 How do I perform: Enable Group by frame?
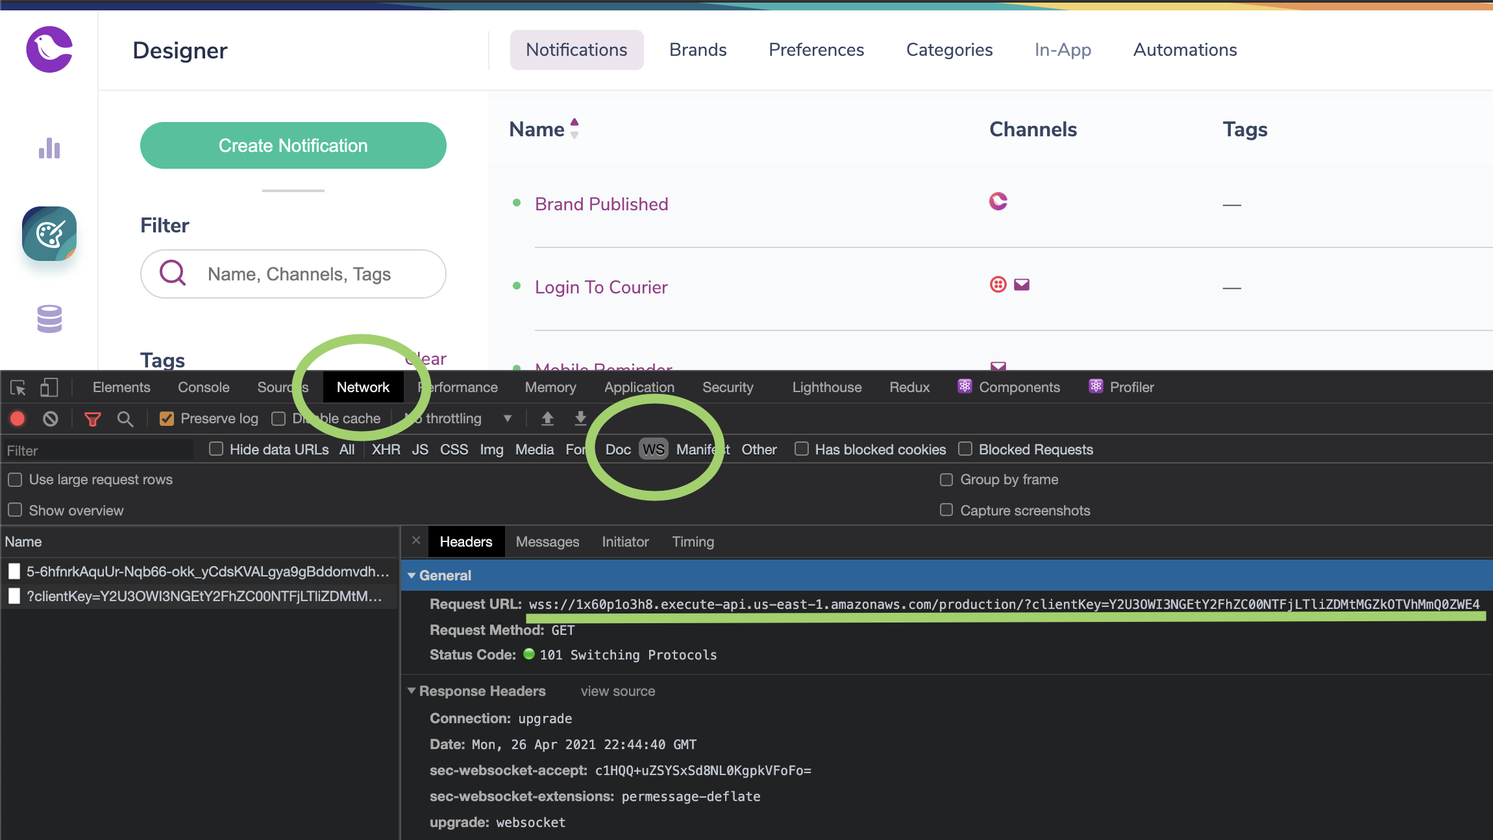pos(946,479)
